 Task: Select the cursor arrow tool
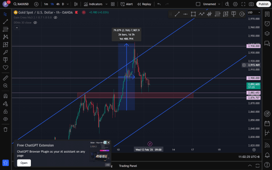tap(5, 14)
